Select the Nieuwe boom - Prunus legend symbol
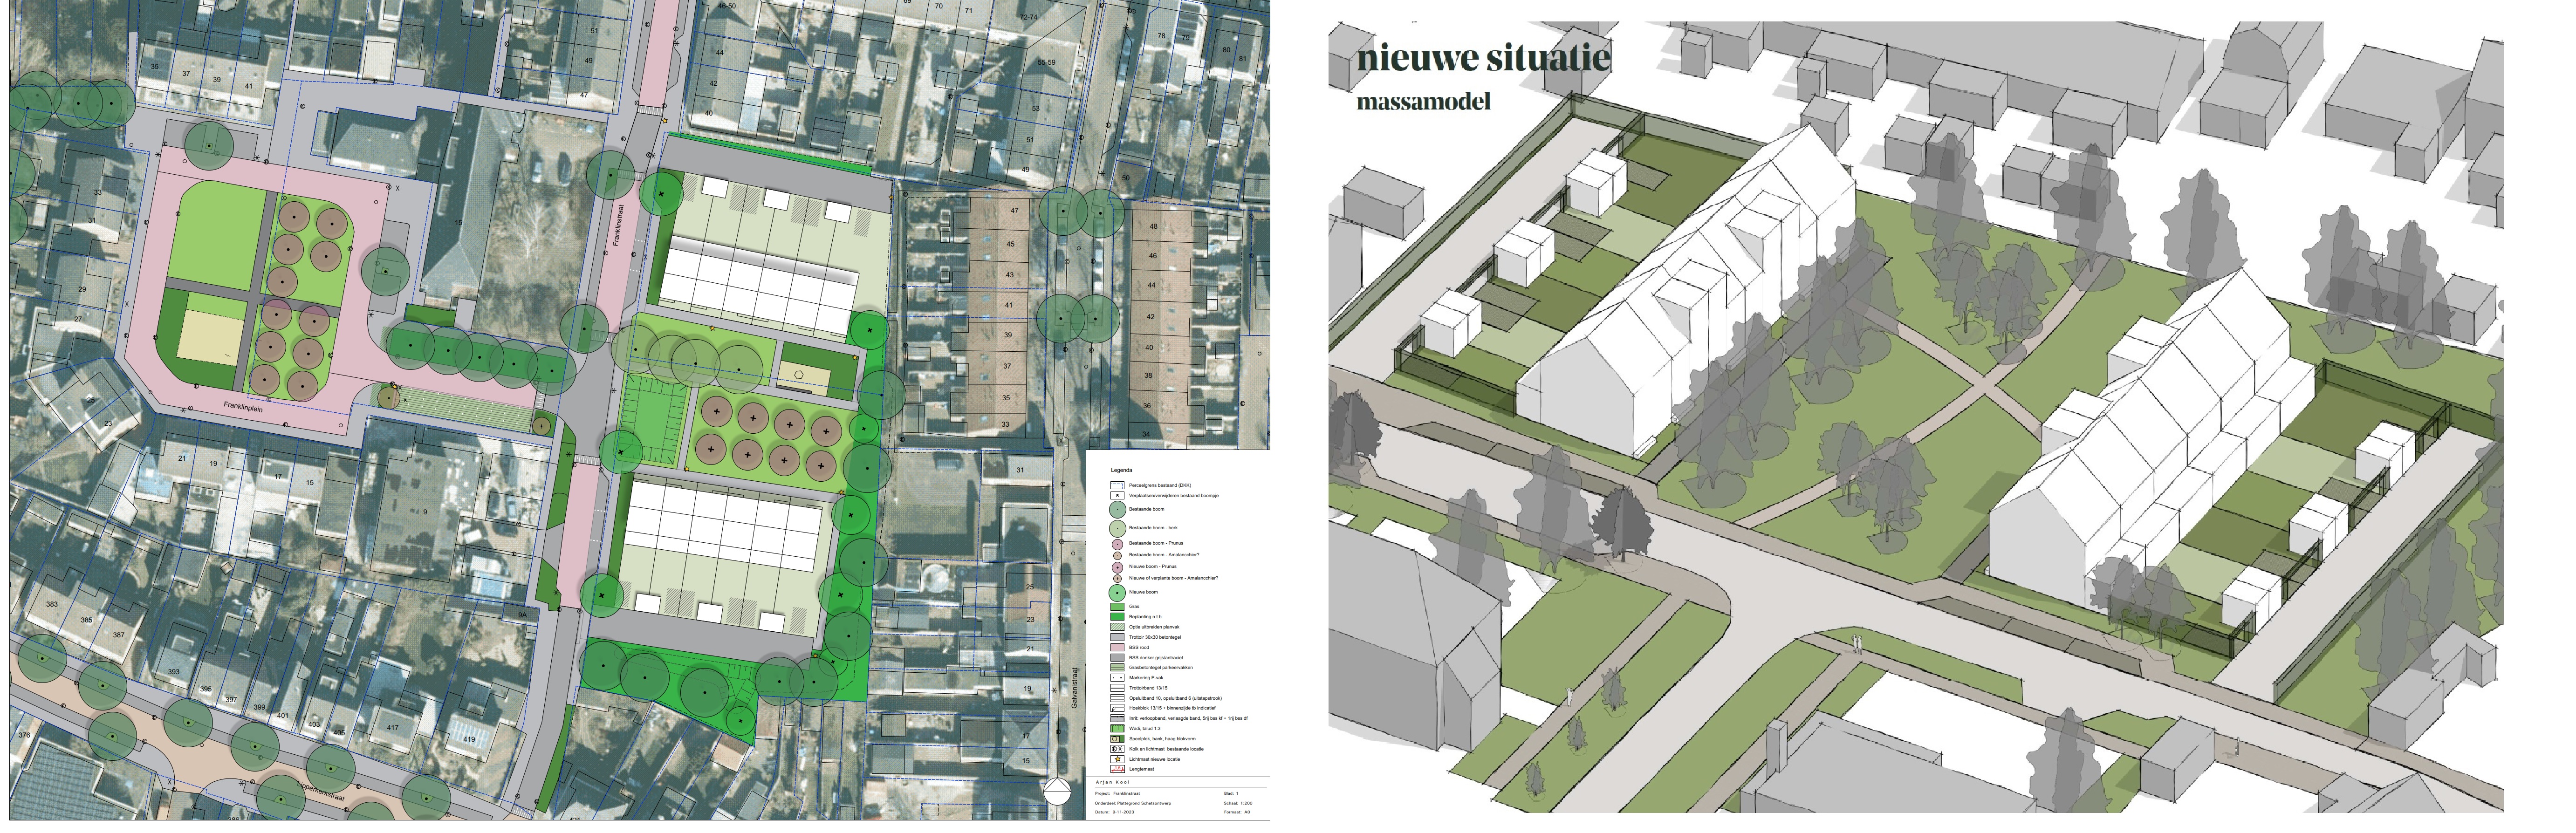Image resolution: width=2576 pixels, height=833 pixels. coord(1118,568)
